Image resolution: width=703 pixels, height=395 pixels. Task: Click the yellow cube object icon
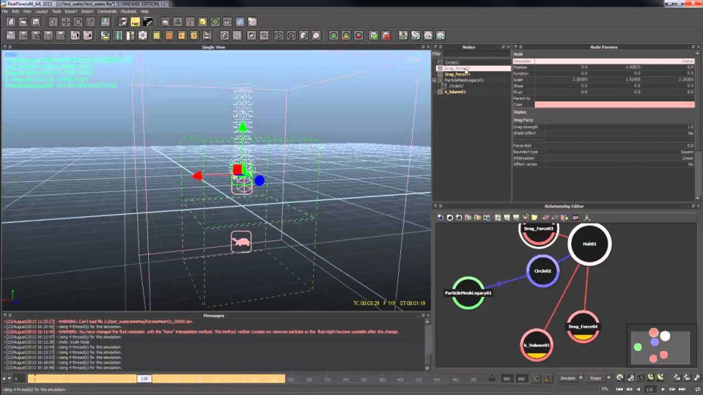click(203, 22)
